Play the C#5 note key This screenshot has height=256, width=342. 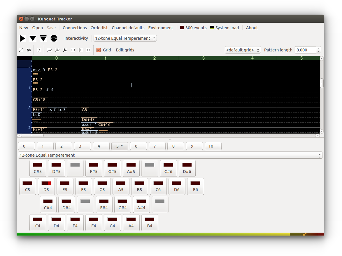click(x=38, y=168)
